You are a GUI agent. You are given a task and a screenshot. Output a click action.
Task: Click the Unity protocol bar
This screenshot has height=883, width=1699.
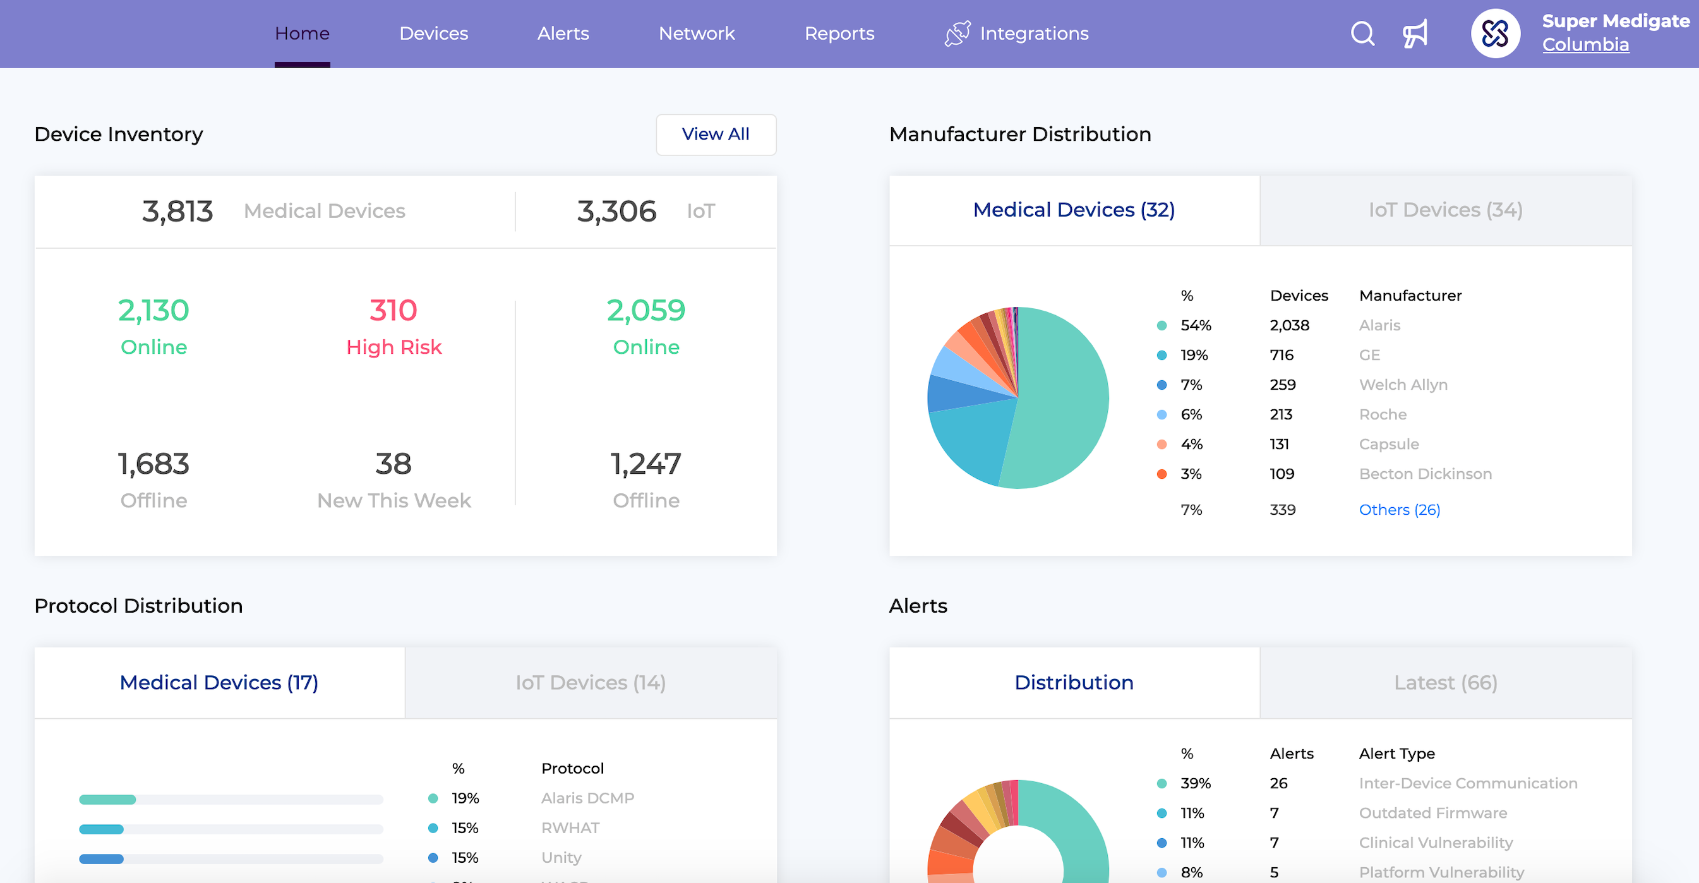coord(231,858)
